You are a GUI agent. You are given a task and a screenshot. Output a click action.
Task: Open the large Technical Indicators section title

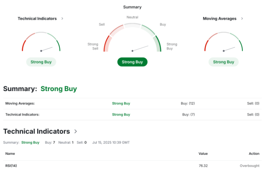(37, 131)
